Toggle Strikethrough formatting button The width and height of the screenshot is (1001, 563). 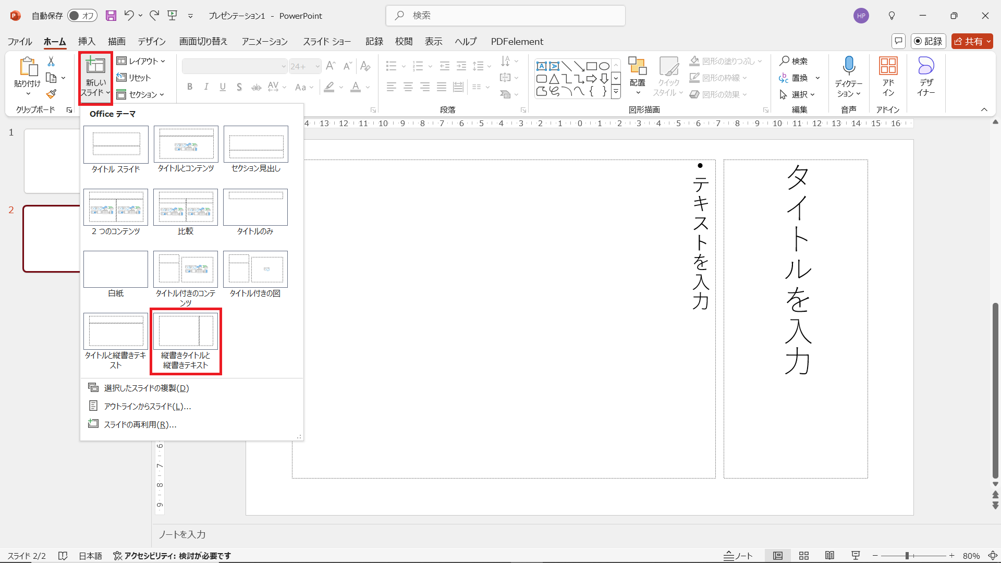pos(256,87)
